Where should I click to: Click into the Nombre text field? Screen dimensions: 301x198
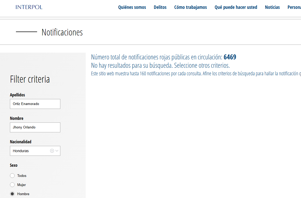[35, 127]
